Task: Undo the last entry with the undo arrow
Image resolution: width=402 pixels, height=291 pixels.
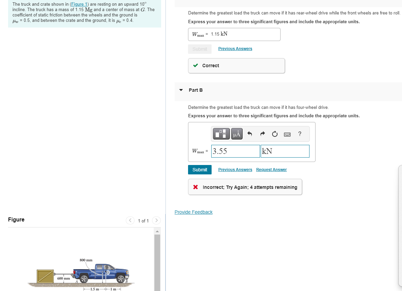Action: (249, 133)
